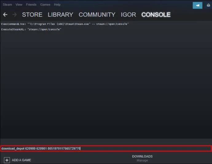
Task: Open the Steam menu
Action: tap(7, 5)
